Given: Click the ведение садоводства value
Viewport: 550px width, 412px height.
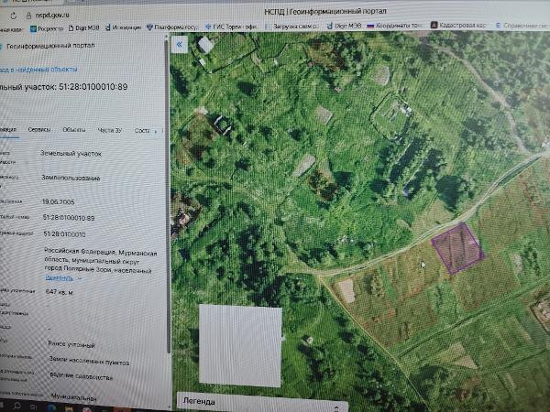Looking at the screenshot, I should pos(82,376).
